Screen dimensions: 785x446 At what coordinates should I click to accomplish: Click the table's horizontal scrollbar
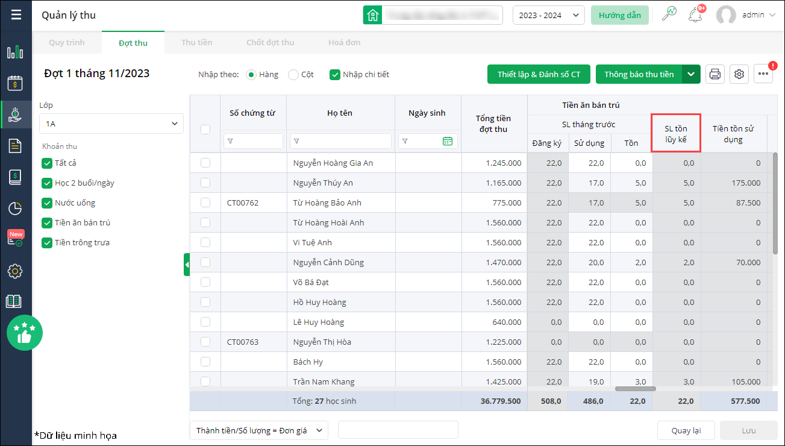(x=635, y=389)
